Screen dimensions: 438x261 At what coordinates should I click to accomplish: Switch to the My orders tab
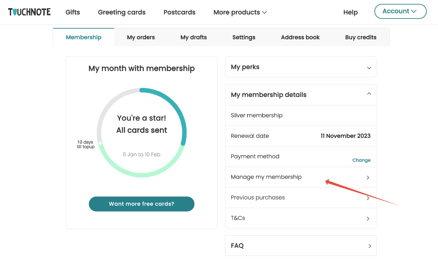(x=141, y=37)
